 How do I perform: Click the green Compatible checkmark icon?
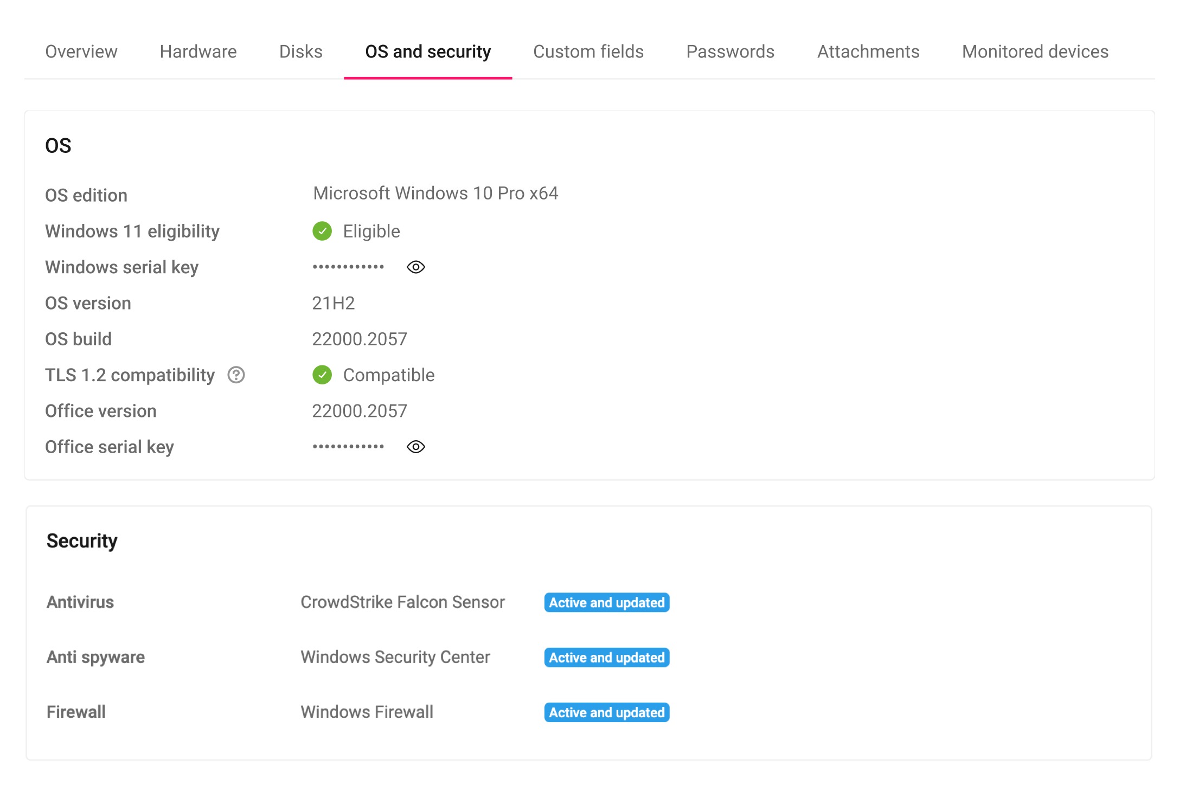[322, 374]
